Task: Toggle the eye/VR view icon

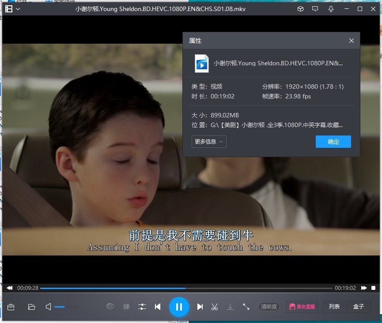Action: (x=110, y=306)
